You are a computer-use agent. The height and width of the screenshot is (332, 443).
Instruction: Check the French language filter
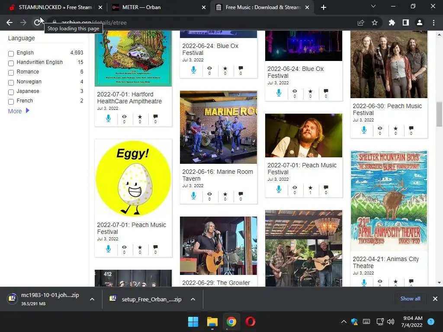coord(11,102)
